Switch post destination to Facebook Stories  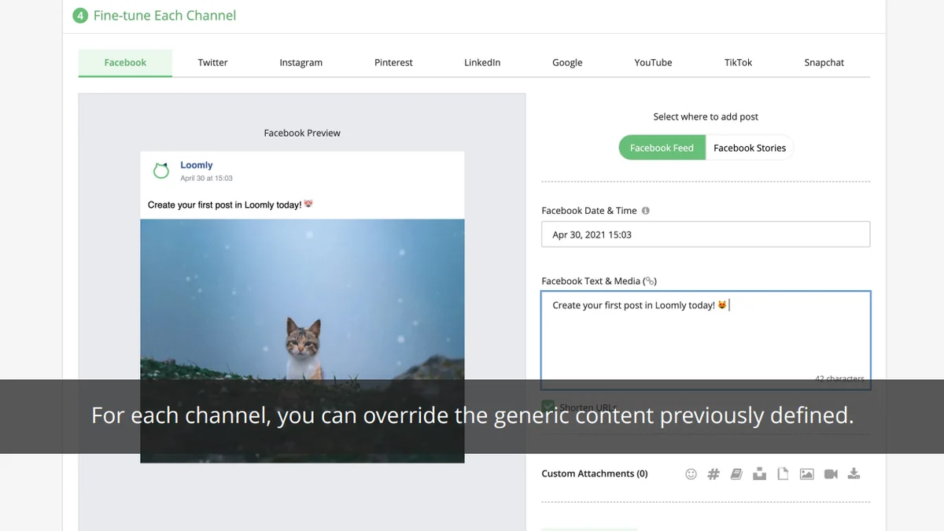pyautogui.click(x=749, y=148)
